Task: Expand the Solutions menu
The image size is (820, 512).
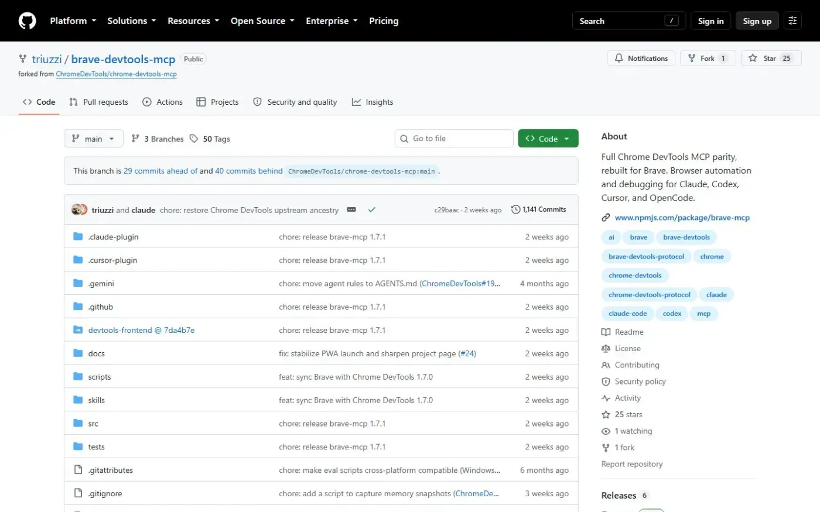Action: [132, 21]
